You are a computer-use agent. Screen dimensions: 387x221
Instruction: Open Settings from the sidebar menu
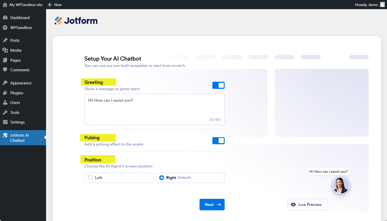pyautogui.click(x=6, y=122)
